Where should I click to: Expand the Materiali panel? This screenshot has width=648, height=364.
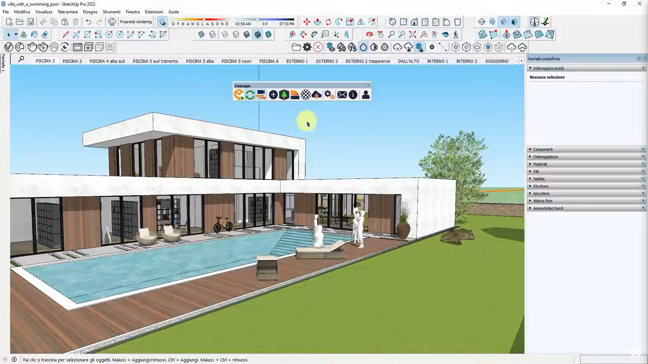pyautogui.click(x=540, y=164)
